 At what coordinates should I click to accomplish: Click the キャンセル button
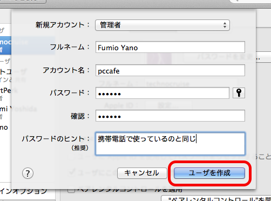pyautogui.click(x=142, y=173)
